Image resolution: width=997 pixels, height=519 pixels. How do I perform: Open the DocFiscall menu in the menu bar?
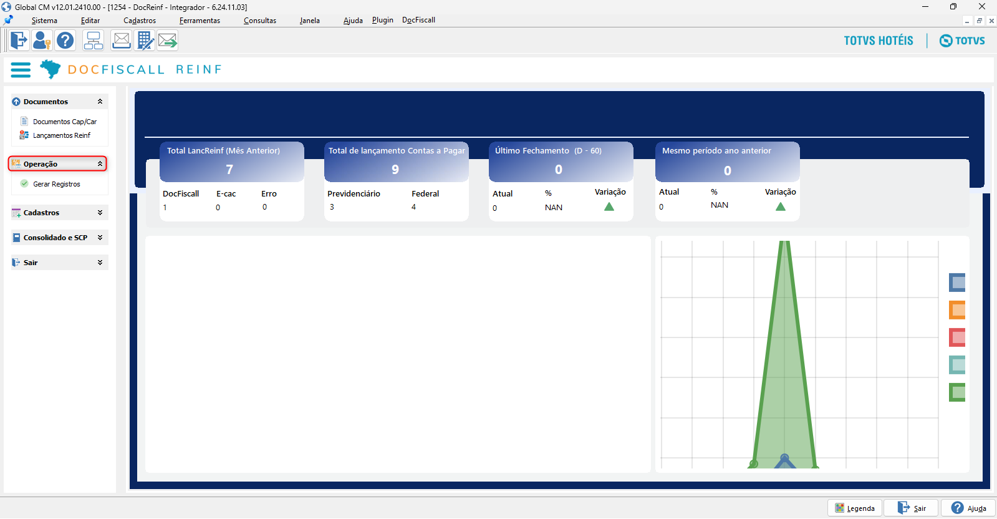click(x=418, y=20)
